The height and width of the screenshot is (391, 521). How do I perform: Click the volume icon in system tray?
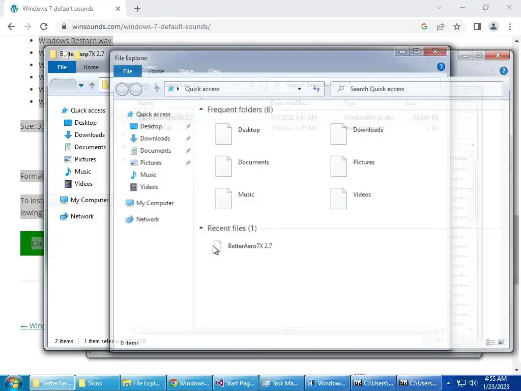tap(474, 383)
